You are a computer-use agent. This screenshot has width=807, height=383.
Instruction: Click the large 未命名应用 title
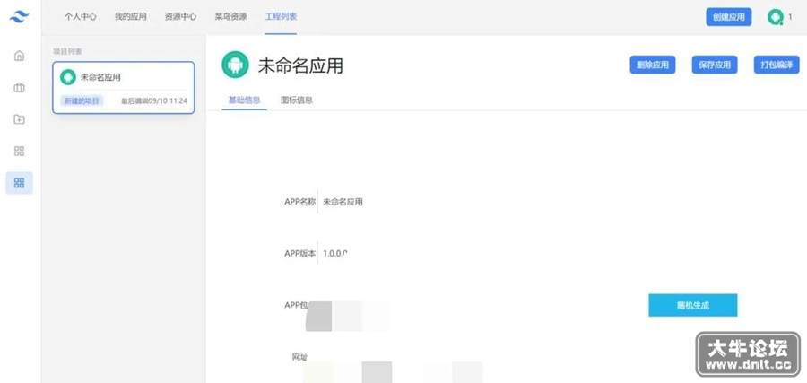[300, 65]
